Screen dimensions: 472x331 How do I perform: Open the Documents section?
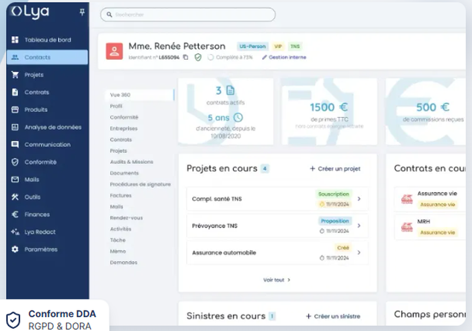point(124,173)
